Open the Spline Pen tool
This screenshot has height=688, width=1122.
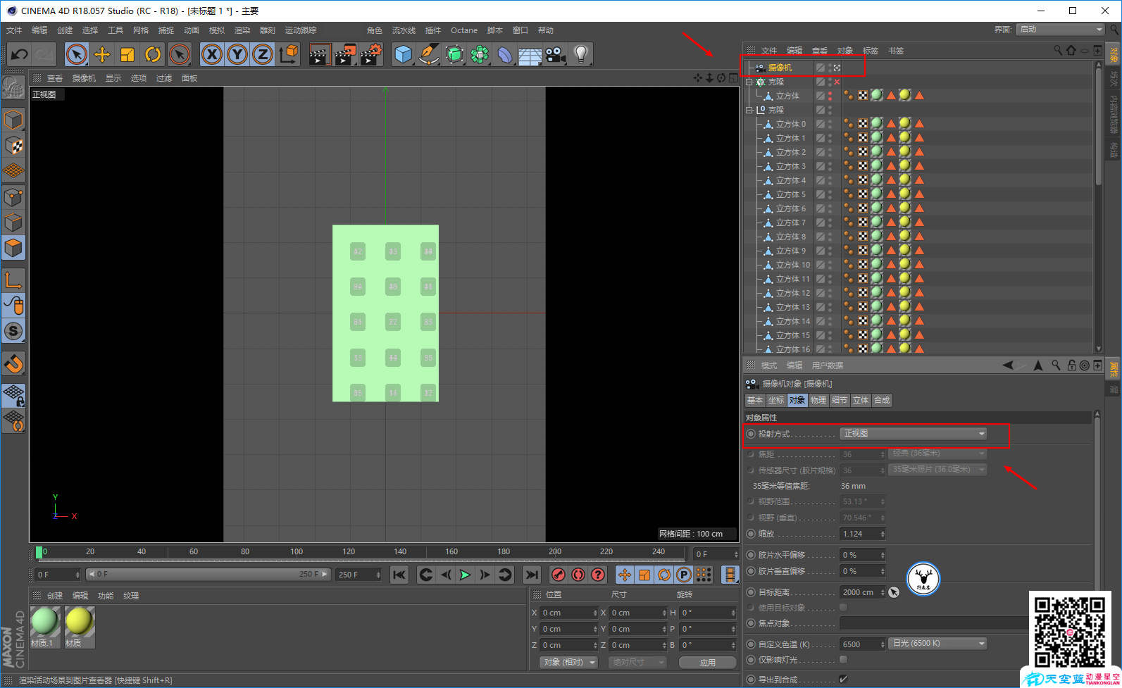(429, 54)
